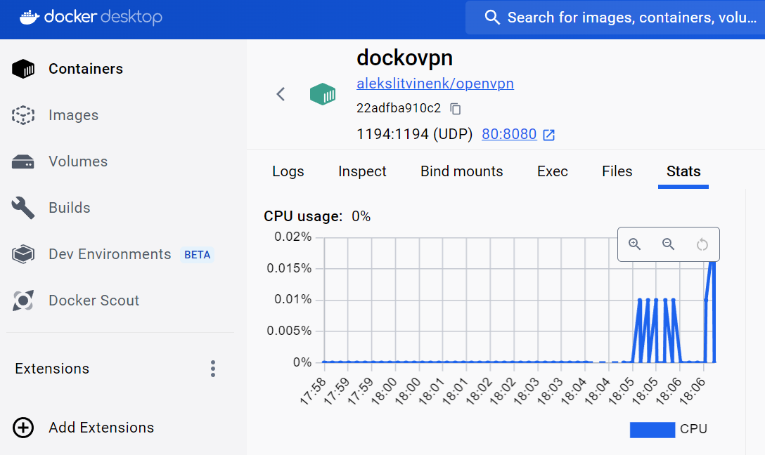Click the Docker Desktop whale logo

point(28,17)
